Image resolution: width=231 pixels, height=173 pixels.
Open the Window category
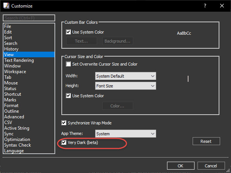tap(29, 66)
